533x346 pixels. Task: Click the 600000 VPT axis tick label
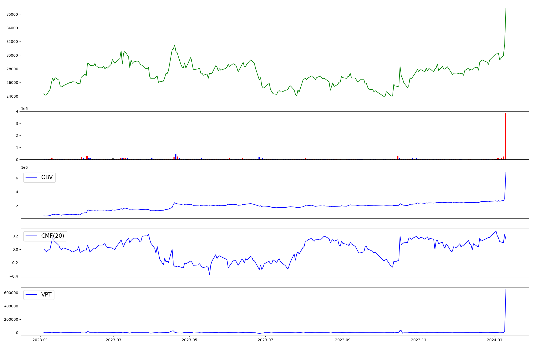click(11, 293)
